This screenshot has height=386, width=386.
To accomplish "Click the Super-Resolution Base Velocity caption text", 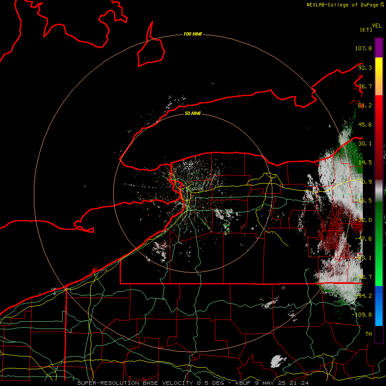I will [193, 383].
